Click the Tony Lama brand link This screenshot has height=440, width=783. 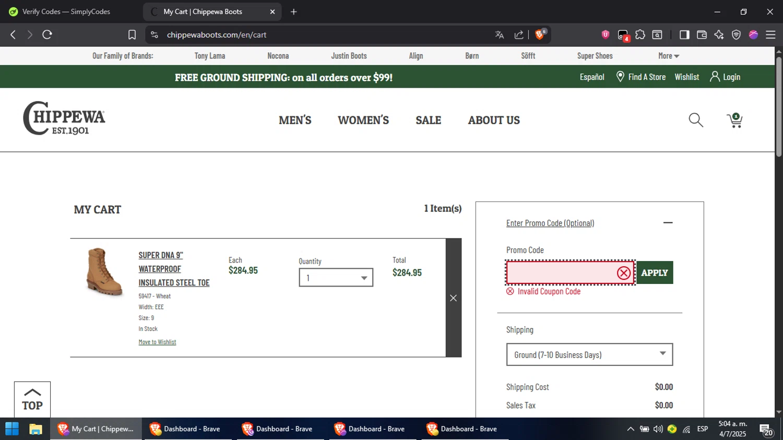coord(210,56)
